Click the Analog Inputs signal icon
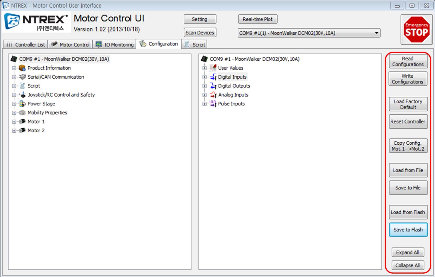435x277 pixels. (213, 95)
